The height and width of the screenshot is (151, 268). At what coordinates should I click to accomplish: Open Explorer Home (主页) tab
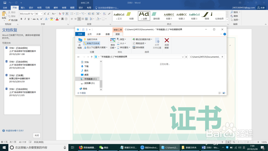[90, 34]
